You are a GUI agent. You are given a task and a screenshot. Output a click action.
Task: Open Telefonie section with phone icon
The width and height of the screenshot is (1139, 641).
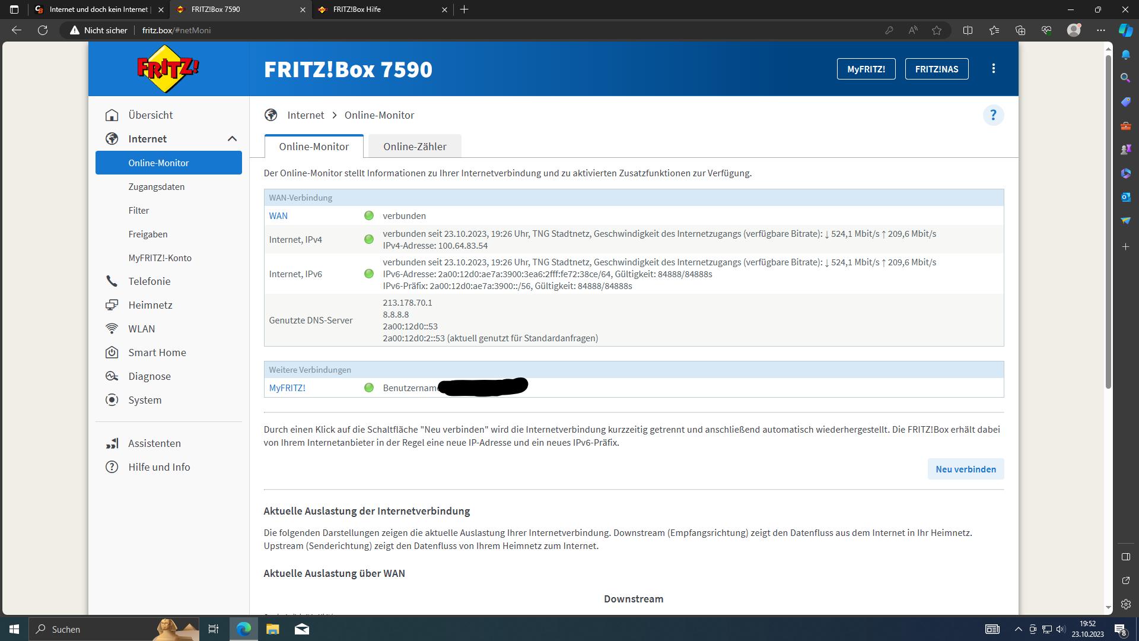click(149, 281)
